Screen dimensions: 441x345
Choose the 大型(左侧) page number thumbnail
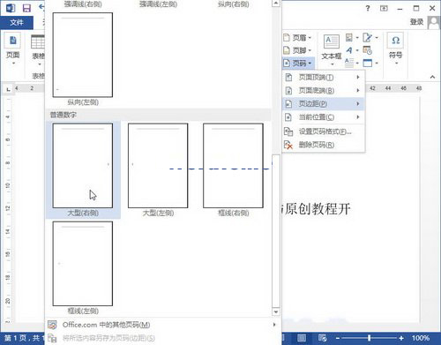click(x=158, y=166)
